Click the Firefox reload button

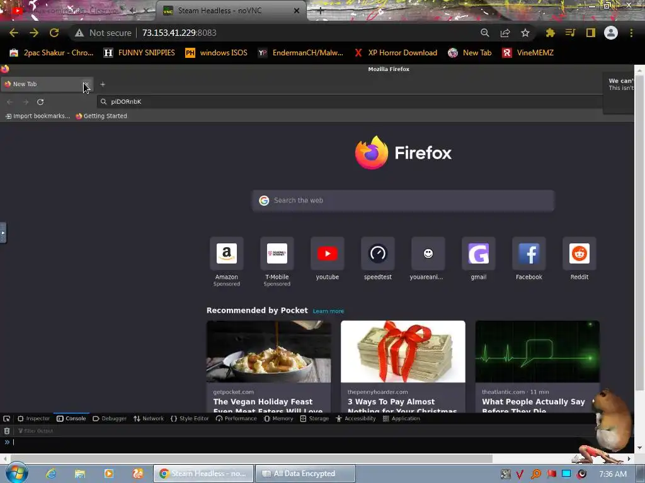tap(40, 102)
